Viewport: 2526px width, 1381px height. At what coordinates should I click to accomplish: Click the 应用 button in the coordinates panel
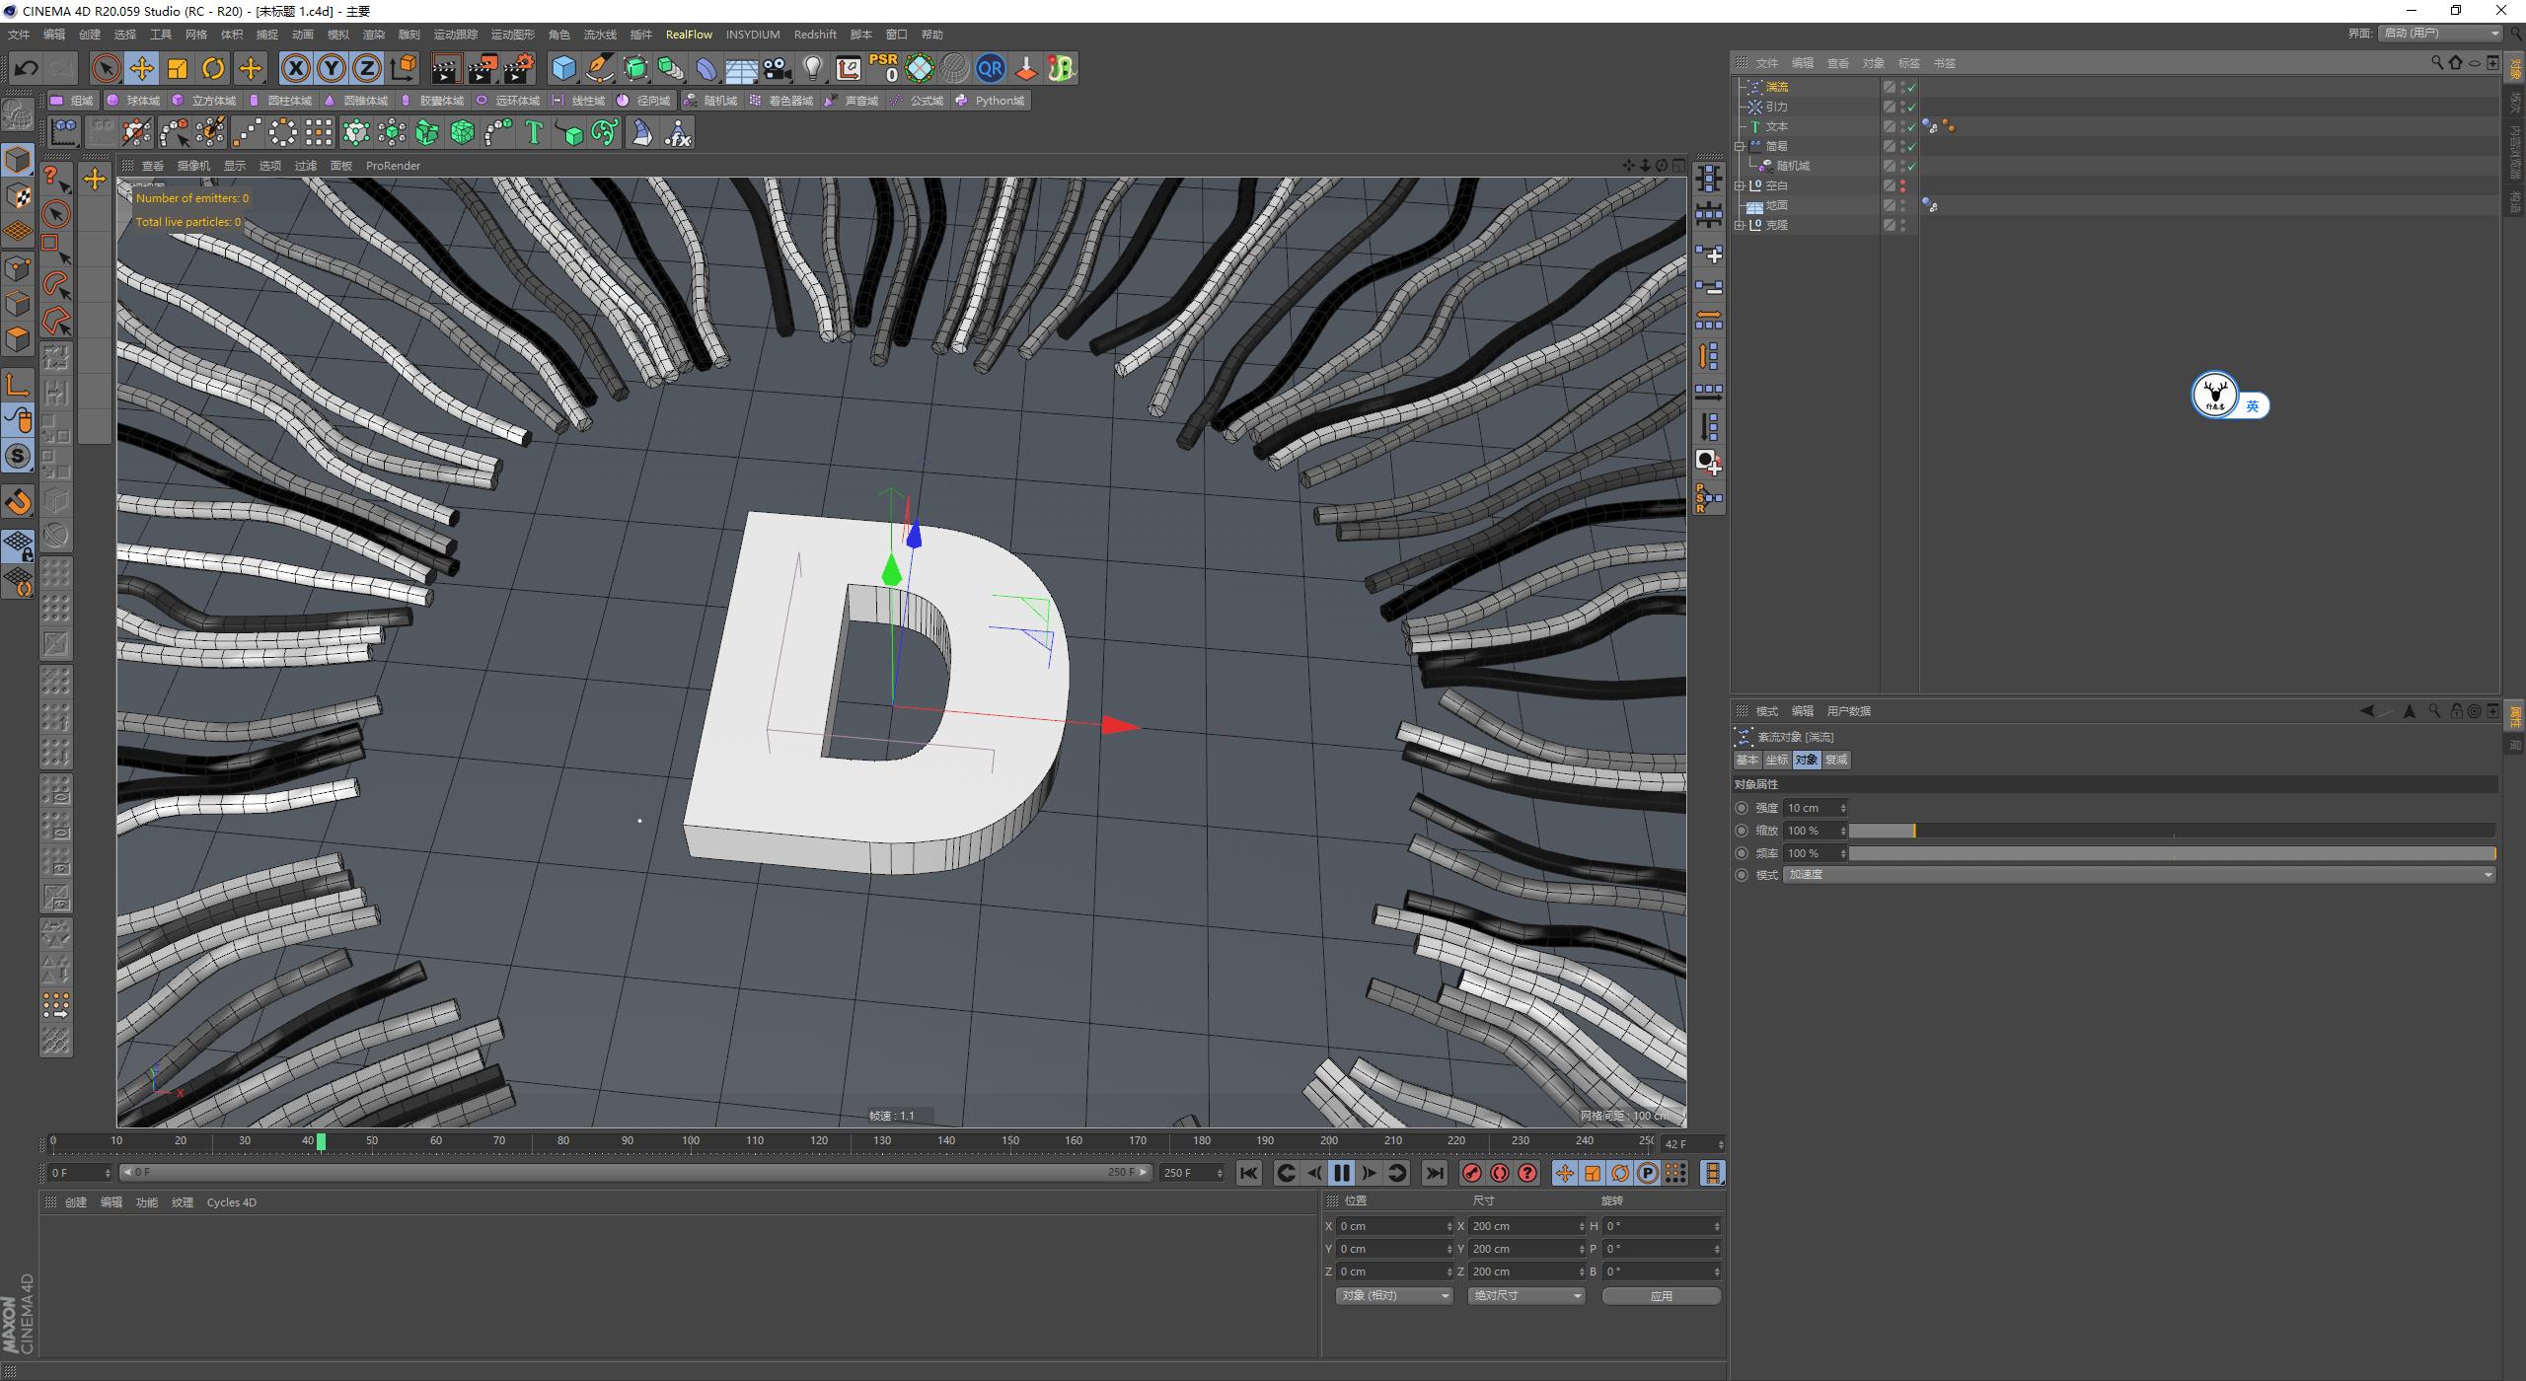pyautogui.click(x=1662, y=1295)
